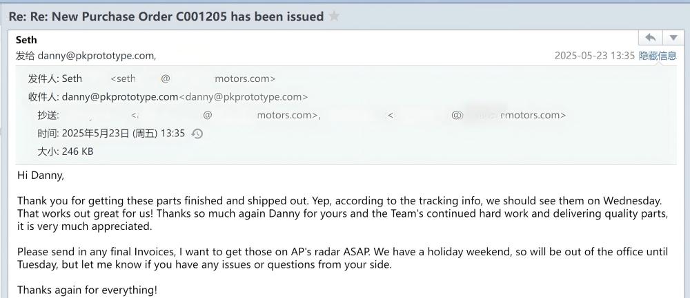The image size is (690, 298).
Task: Click the "Hi Danny," greeting line
Action: point(40,175)
